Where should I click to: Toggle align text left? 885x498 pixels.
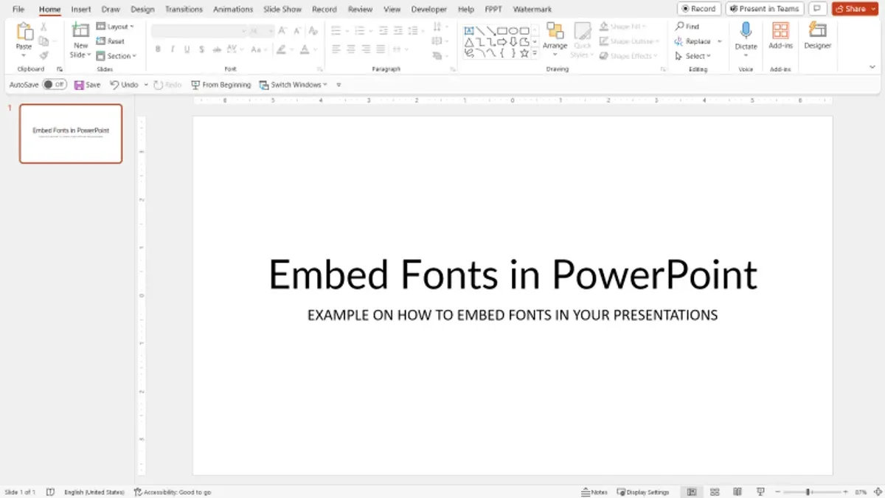pyautogui.click(x=336, y=49)
